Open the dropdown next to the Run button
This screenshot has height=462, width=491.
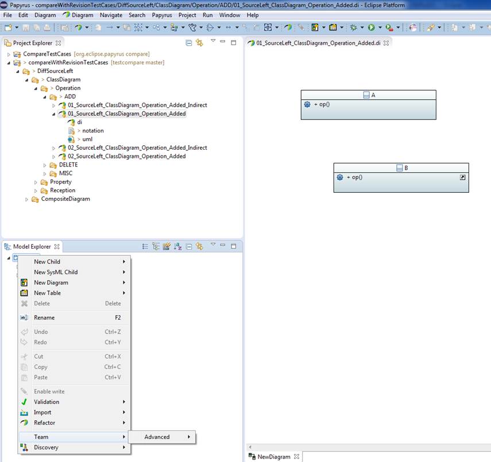point(380,28)
